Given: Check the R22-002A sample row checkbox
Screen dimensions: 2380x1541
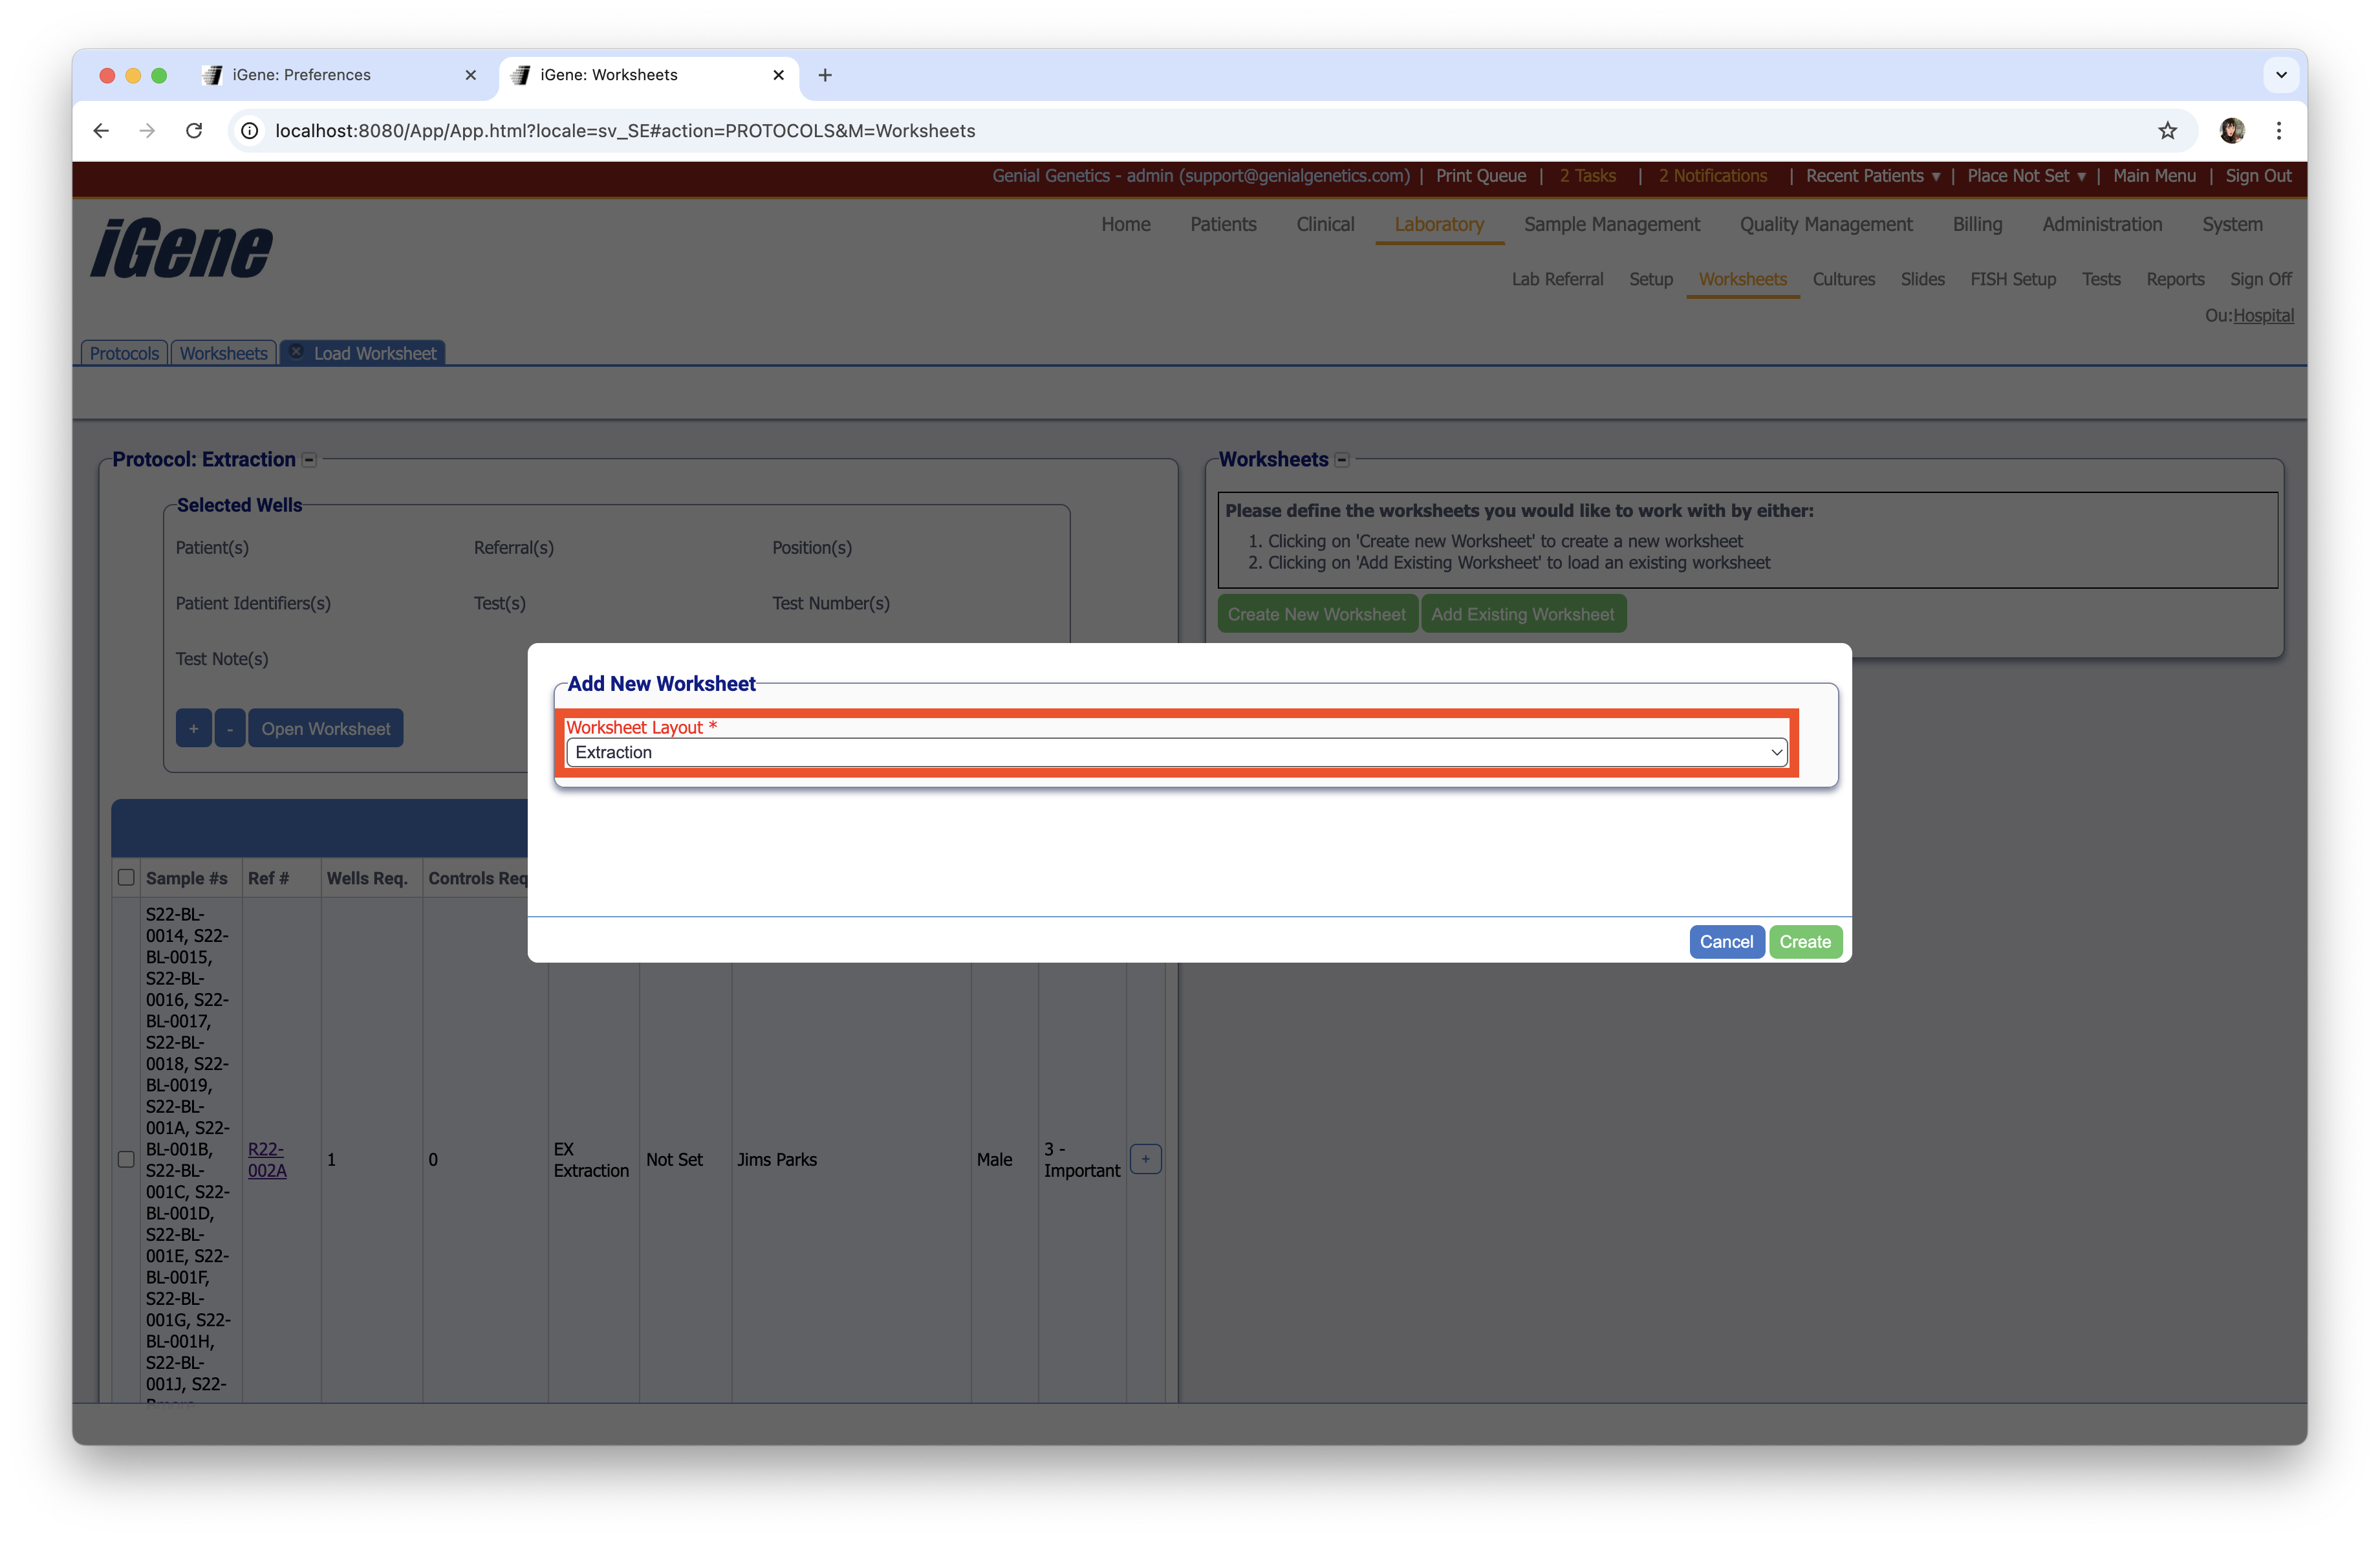Looking at the screenshot, I should point(126,1159).
